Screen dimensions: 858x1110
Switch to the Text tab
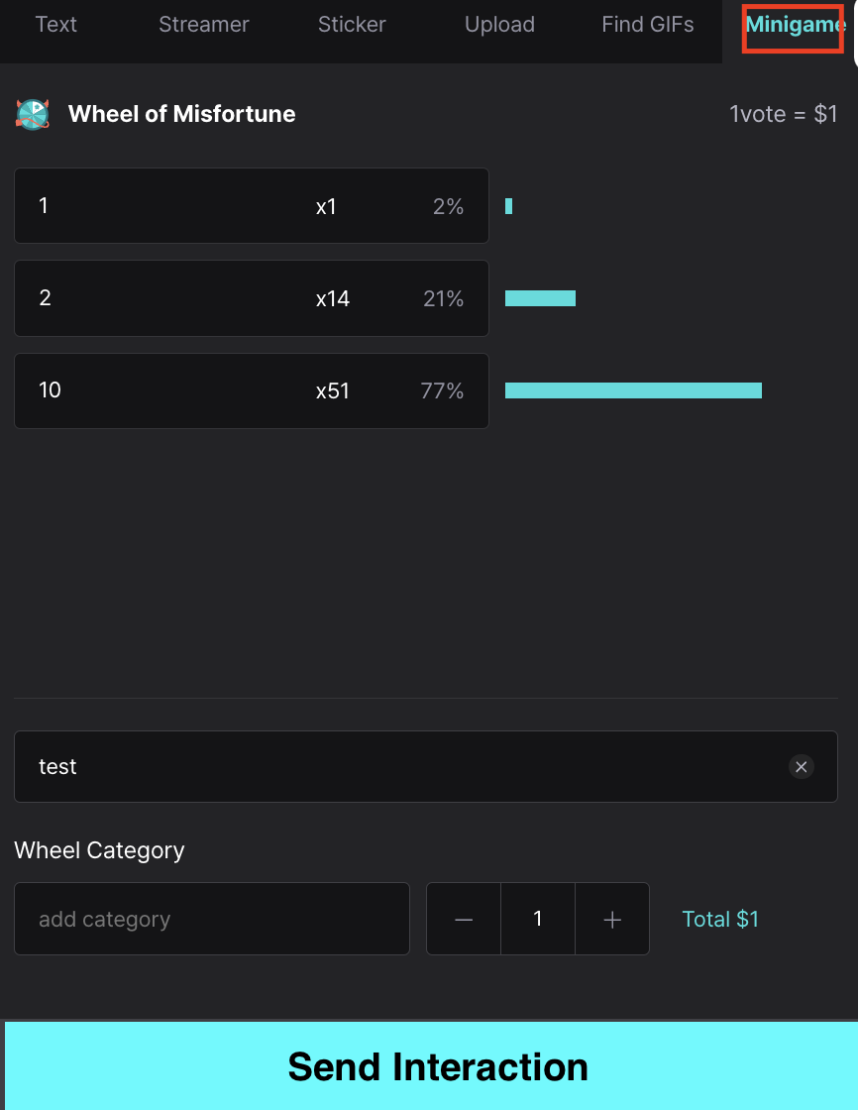click(55, 24)
